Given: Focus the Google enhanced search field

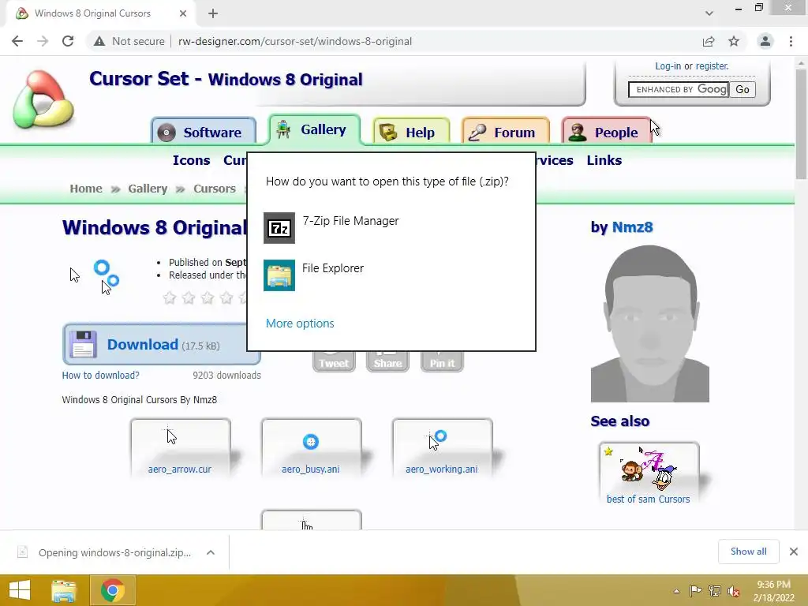Looking at the screenshot, I should [678, 89].
